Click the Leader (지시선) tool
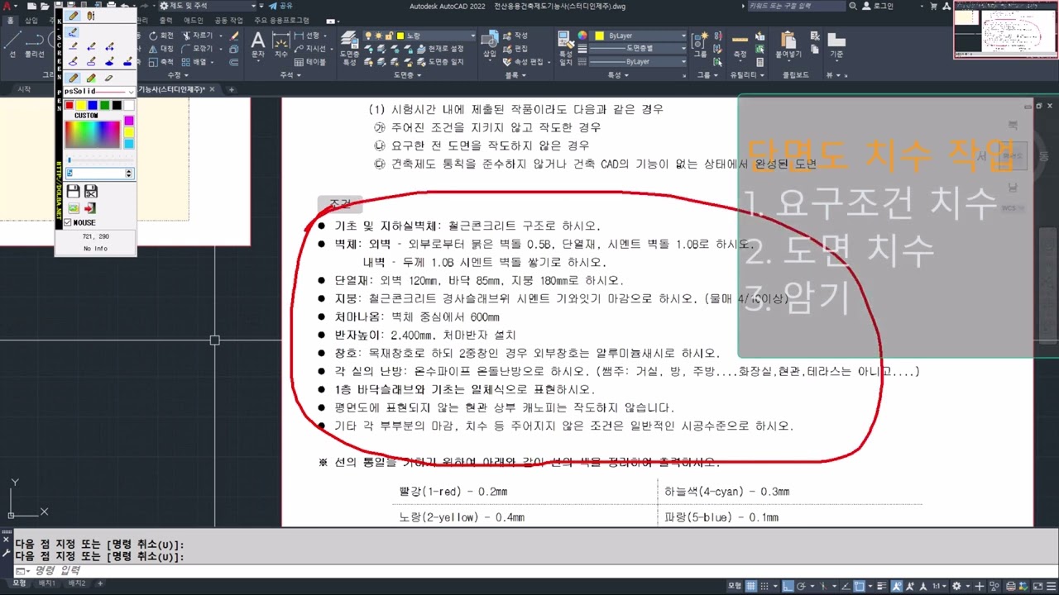The width and height of the screenshot is (1059, 595). point(310,49)
